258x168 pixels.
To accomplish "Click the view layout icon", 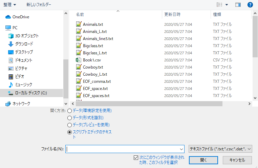I will pyautogui.click(x=219, y=5).
